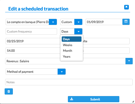Collapse the Days unit dropdown arrow
This screenshot has width=135, height=104.
78,32
